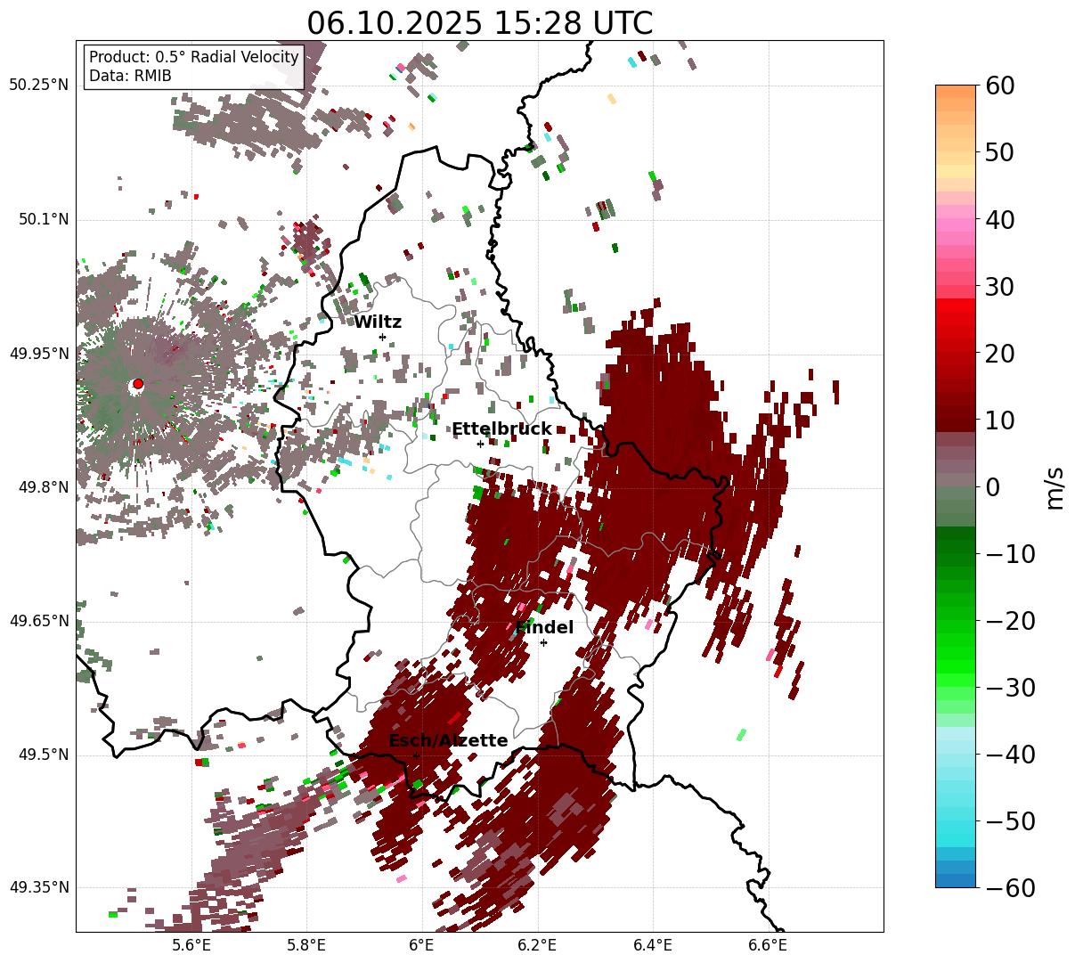1075x963 pixels.
Task: Click the 50.1°N latitude tick label
Action: pos(44,220)
